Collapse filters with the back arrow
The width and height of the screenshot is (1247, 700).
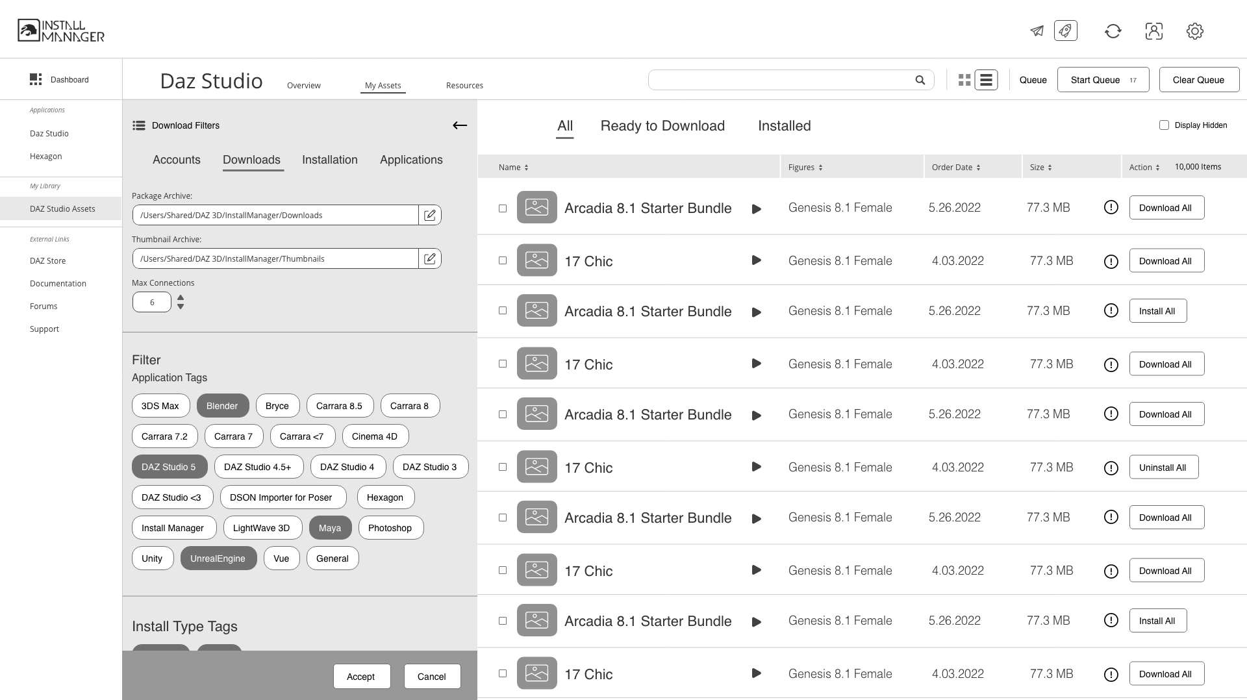pyautogui.click(x=460, y=125)
